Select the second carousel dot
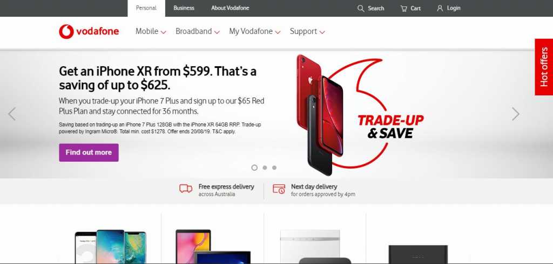This screenshot has width=553, height=264. pyautogui.click(x=265, y=168)
